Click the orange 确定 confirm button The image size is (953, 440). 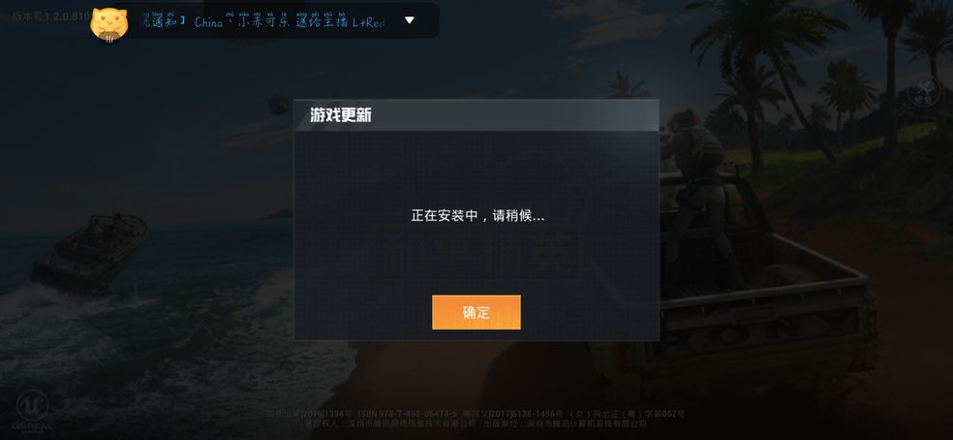point(476,312)
